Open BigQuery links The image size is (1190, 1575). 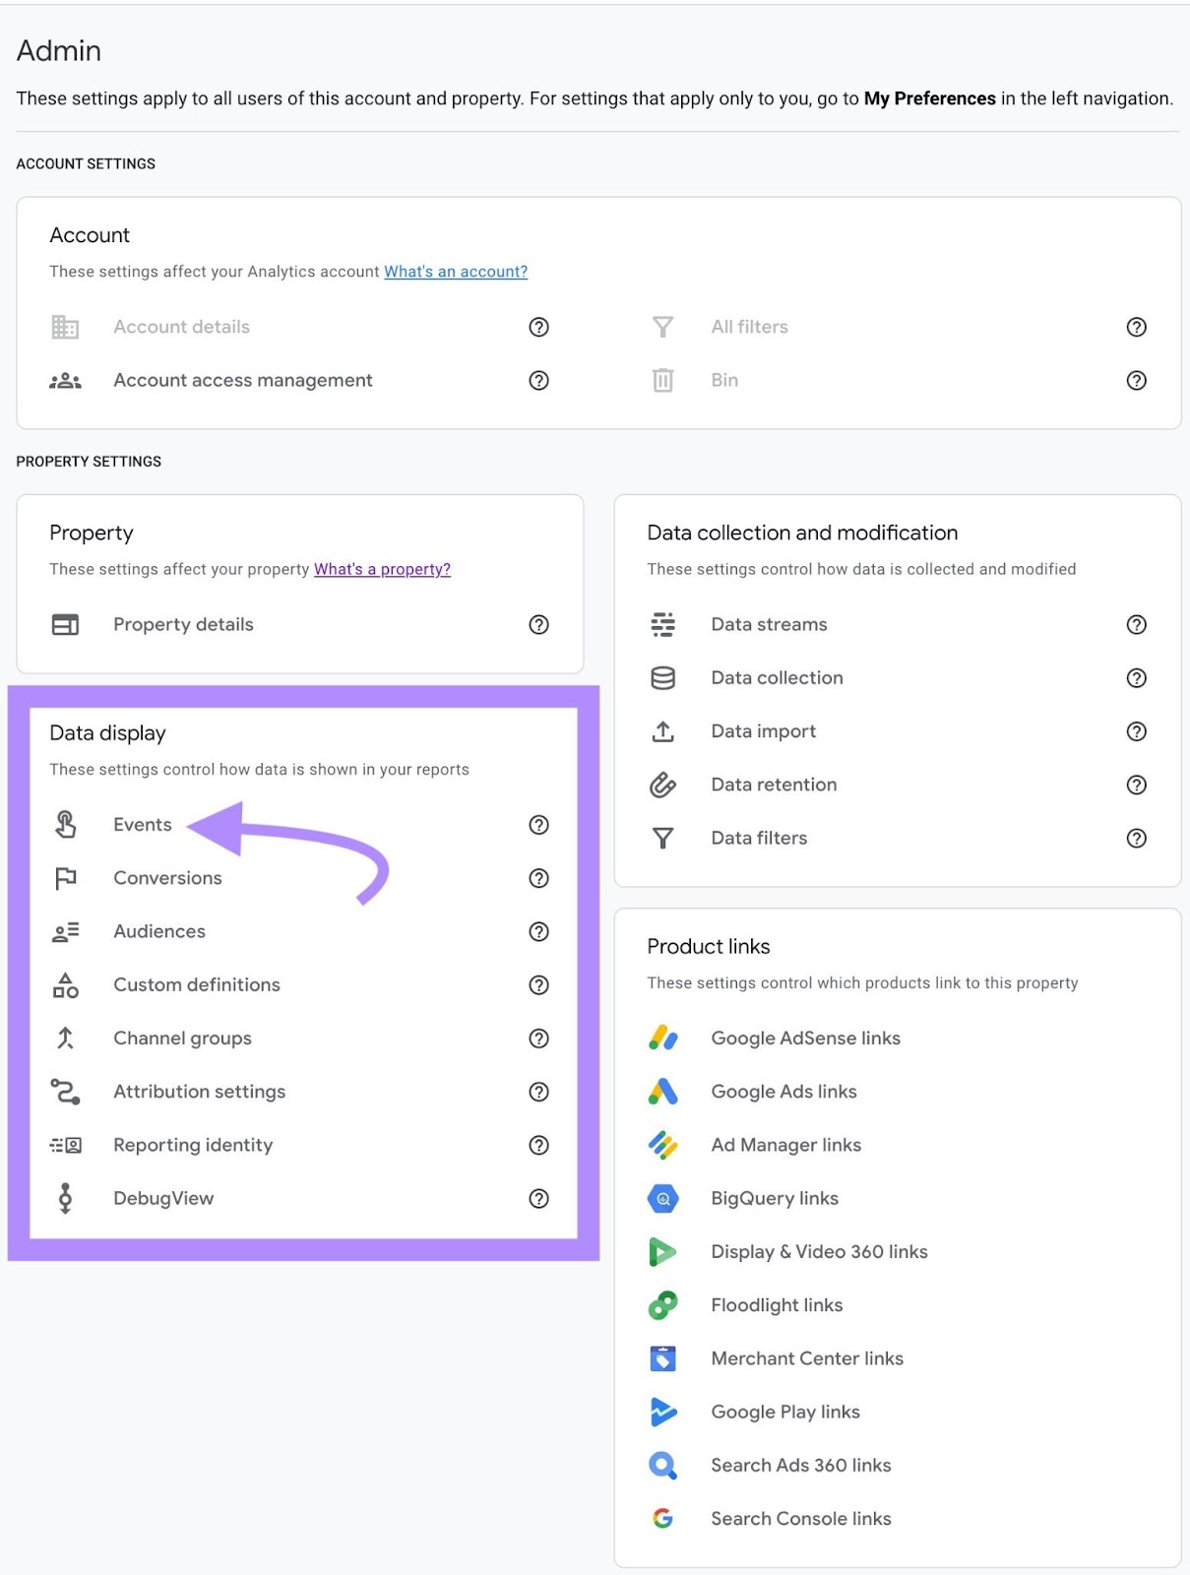[x=775, y=1198]
